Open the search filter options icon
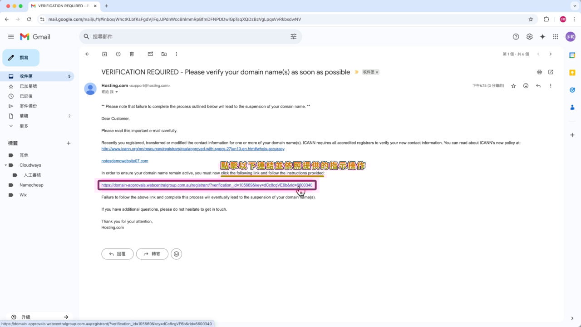Screen dimensions: 581x327 point(293,36)
